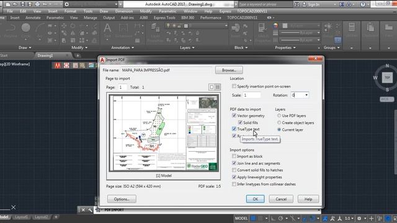Click the New file icon in quick access toolbar

coord(8,4)
